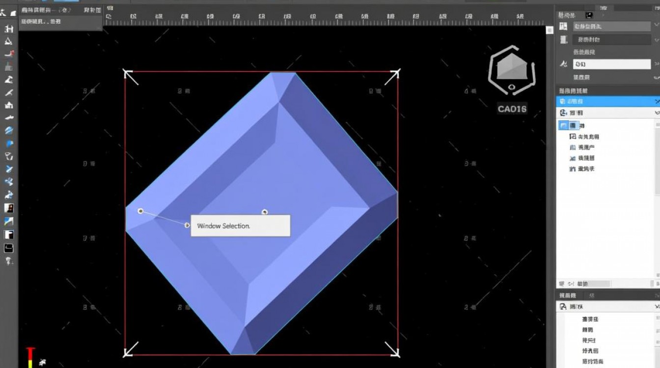
Task: Click the Window Selection tooltip label
Action: click(x=240, y=226)
